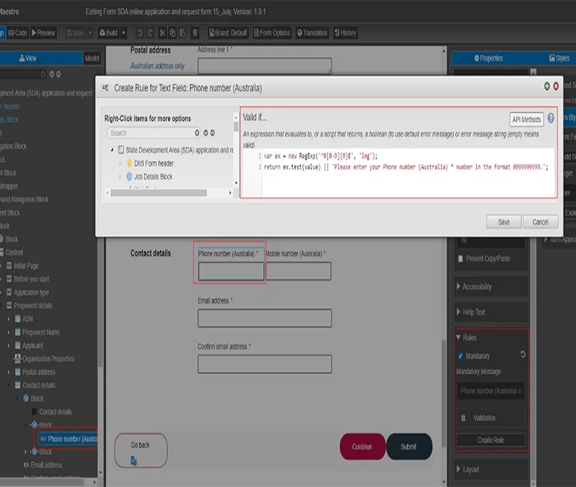The image size is (576, 487).
Task: Open Brand: Default selector
Action: click(x=228, y=33)
